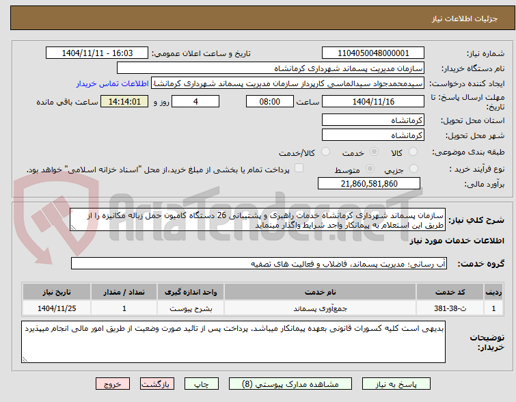This screenshot has height=402, width=516.
Task: Select the کالا/خدمت radio button
Action: (x=325, y=152)
